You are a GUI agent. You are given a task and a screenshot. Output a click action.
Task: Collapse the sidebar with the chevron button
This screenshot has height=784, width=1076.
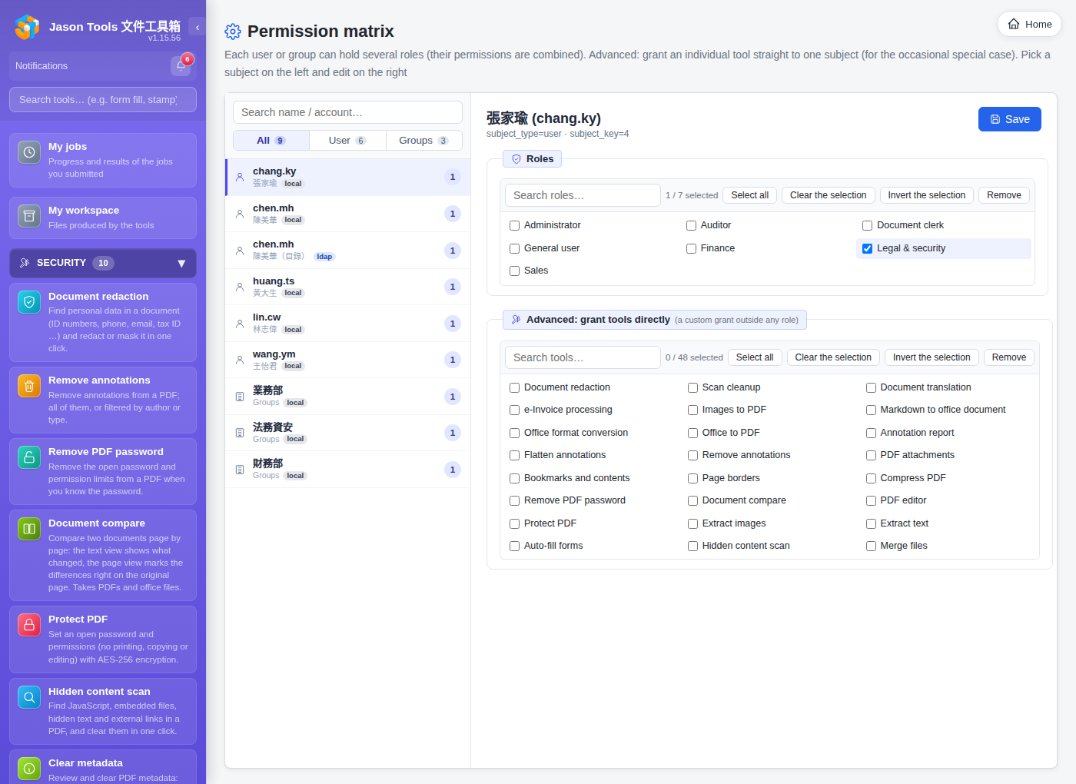198,27
